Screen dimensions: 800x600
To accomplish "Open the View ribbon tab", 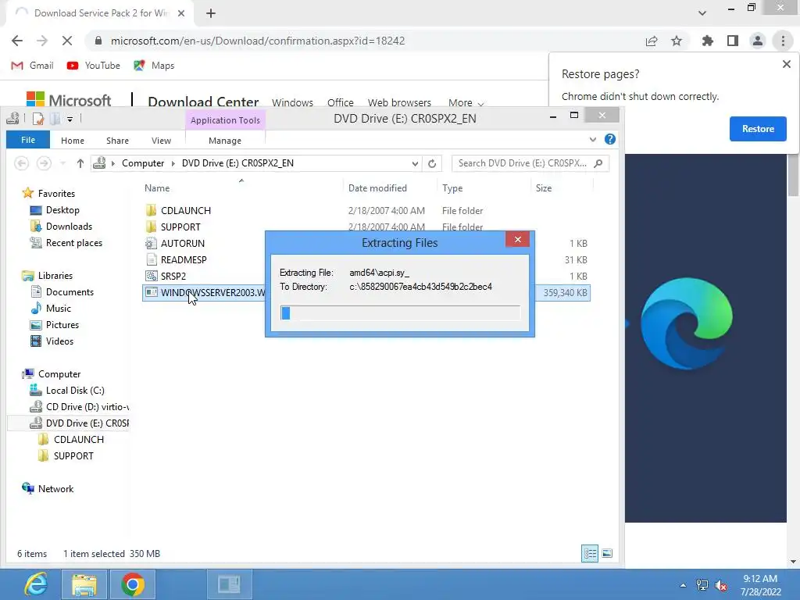I will [161, 141].
